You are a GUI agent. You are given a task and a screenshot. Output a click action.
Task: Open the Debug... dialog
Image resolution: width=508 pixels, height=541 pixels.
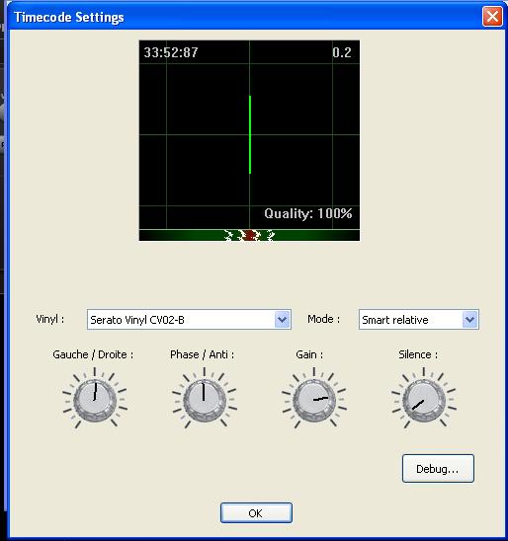(438, 469)
